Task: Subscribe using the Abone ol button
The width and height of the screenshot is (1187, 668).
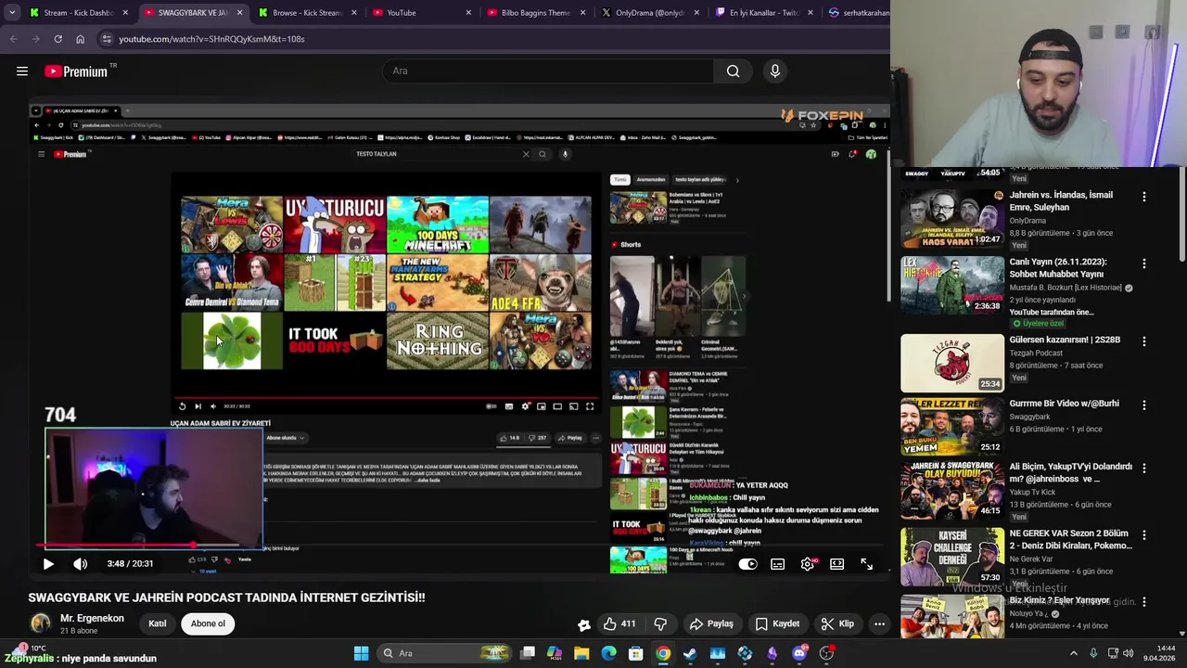Action: pos(208,623)
